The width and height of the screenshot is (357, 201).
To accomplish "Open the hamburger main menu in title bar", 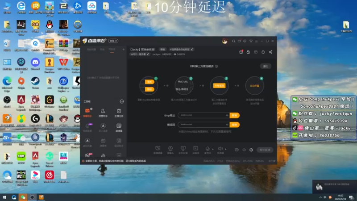I will [x=256, y=41].
